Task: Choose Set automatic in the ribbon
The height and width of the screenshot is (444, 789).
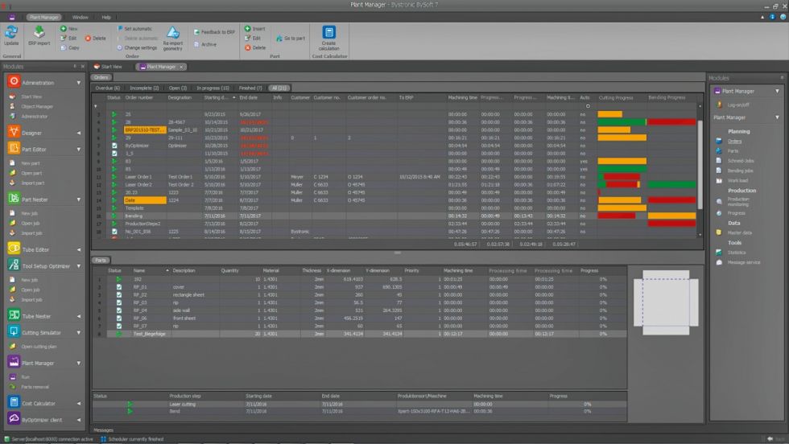Action: pos(134,29)
